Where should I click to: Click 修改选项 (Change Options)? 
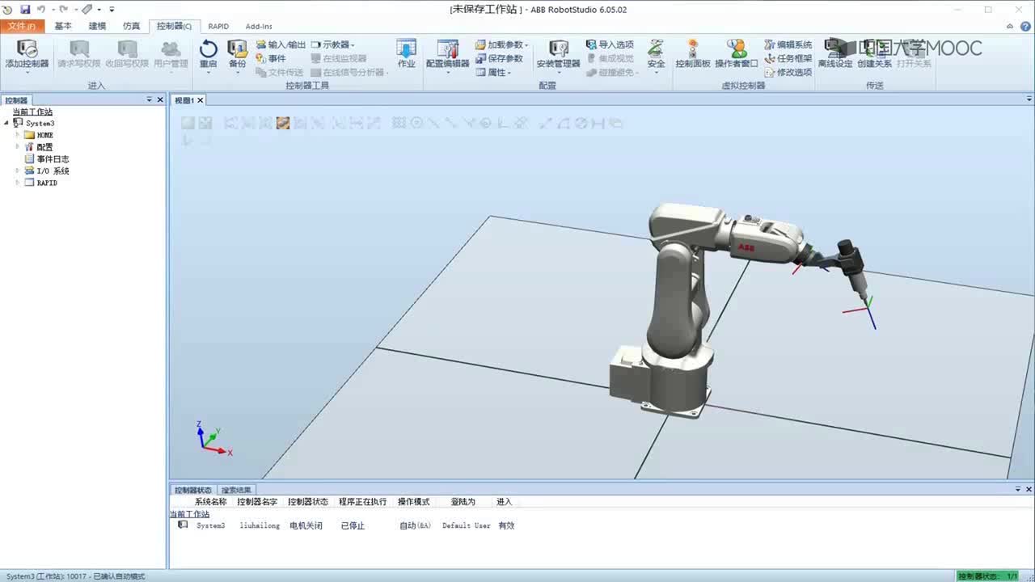click(x=788, y=72)
